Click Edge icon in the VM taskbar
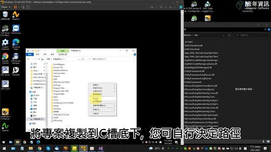 [39, 142]
